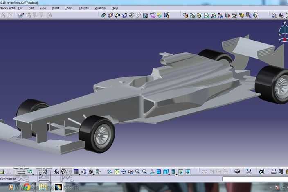The image size is (288, 192).
Task: Click the Manage Representations icon
Action: (249, 16)
